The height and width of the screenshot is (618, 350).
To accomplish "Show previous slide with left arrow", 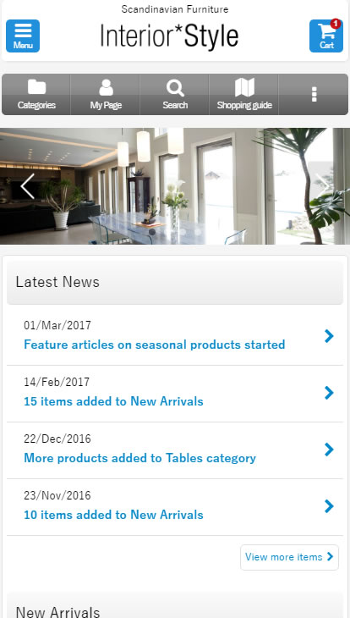I will [28, 186].
